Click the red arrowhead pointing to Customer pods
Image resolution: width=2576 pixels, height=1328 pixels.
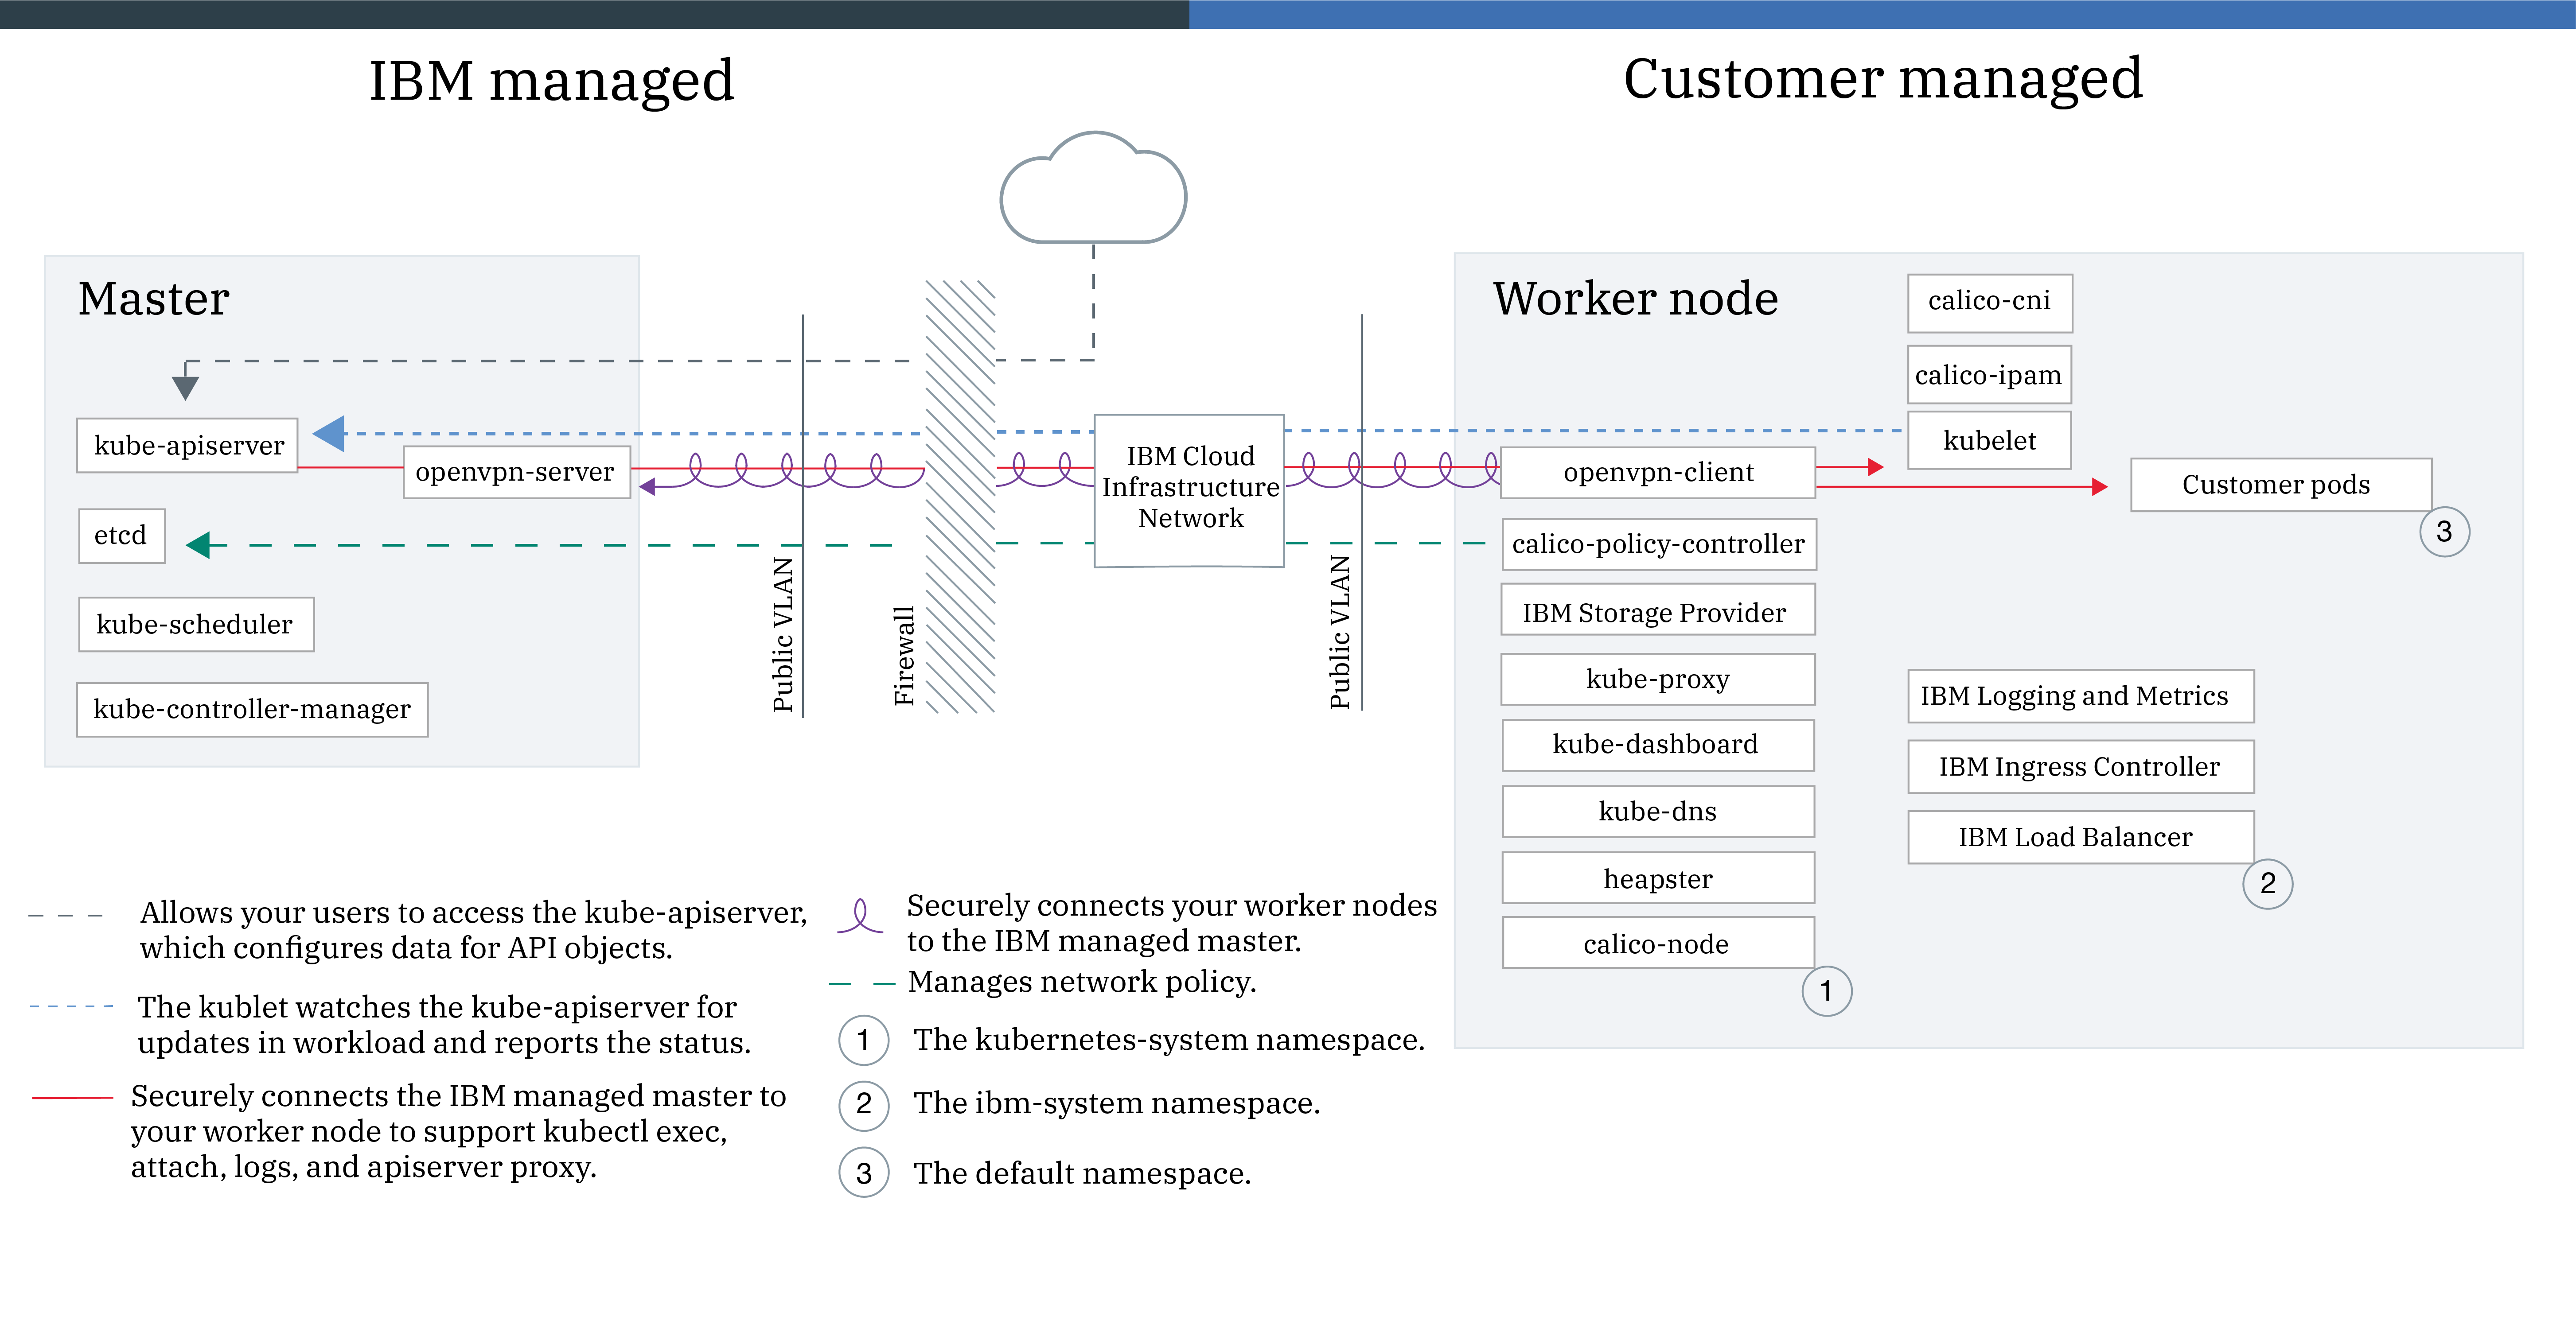point(2100,487)
